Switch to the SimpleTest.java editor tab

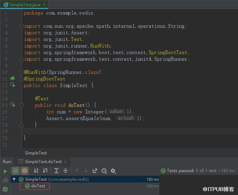click(x=25, y=5)
